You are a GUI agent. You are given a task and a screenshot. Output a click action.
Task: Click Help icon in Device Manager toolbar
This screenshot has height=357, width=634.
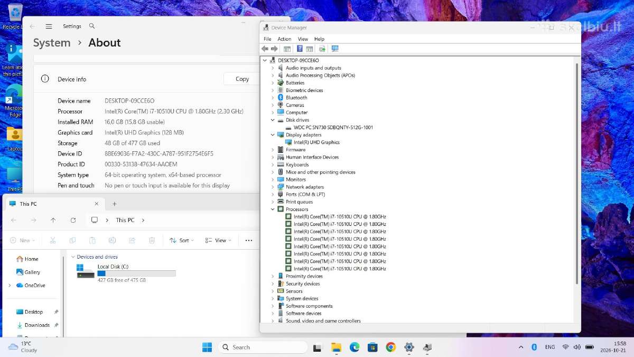[x=300, y=49]
